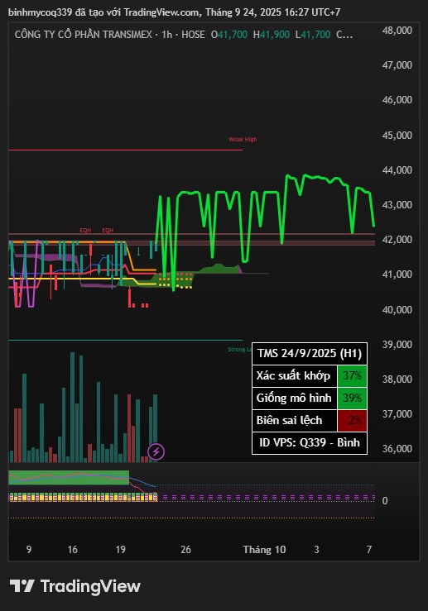Click the purple lightning bolt icon
This screenshot has height=611, width=428.
click(x=156, y=452)
